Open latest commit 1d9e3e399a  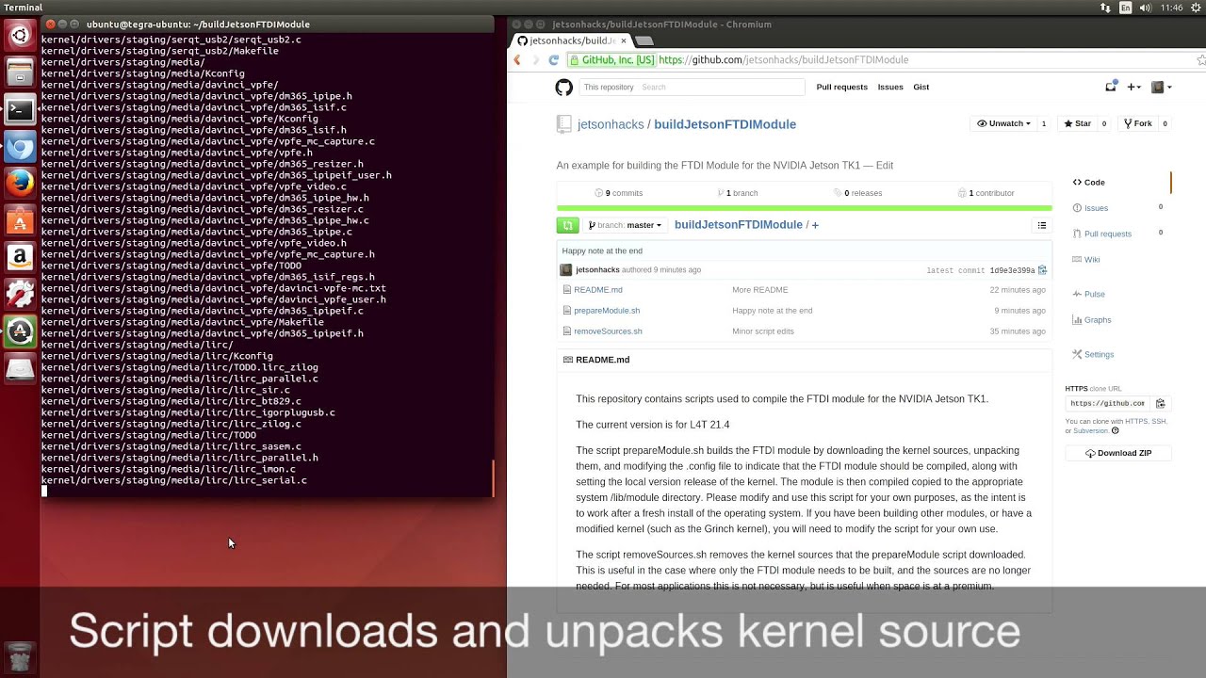point(1012,270)
